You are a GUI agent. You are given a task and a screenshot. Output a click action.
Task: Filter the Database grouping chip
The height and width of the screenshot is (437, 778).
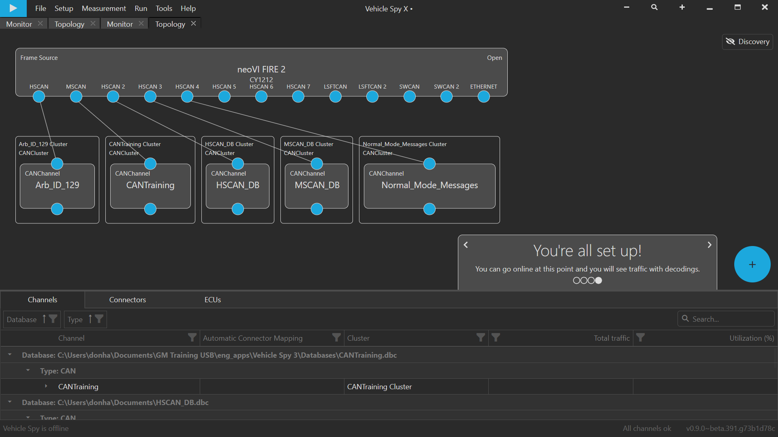53,319
